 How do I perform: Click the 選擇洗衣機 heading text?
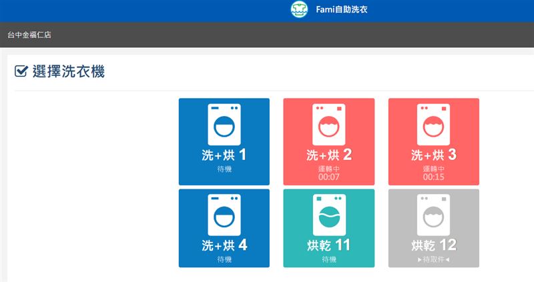point(69,71)
